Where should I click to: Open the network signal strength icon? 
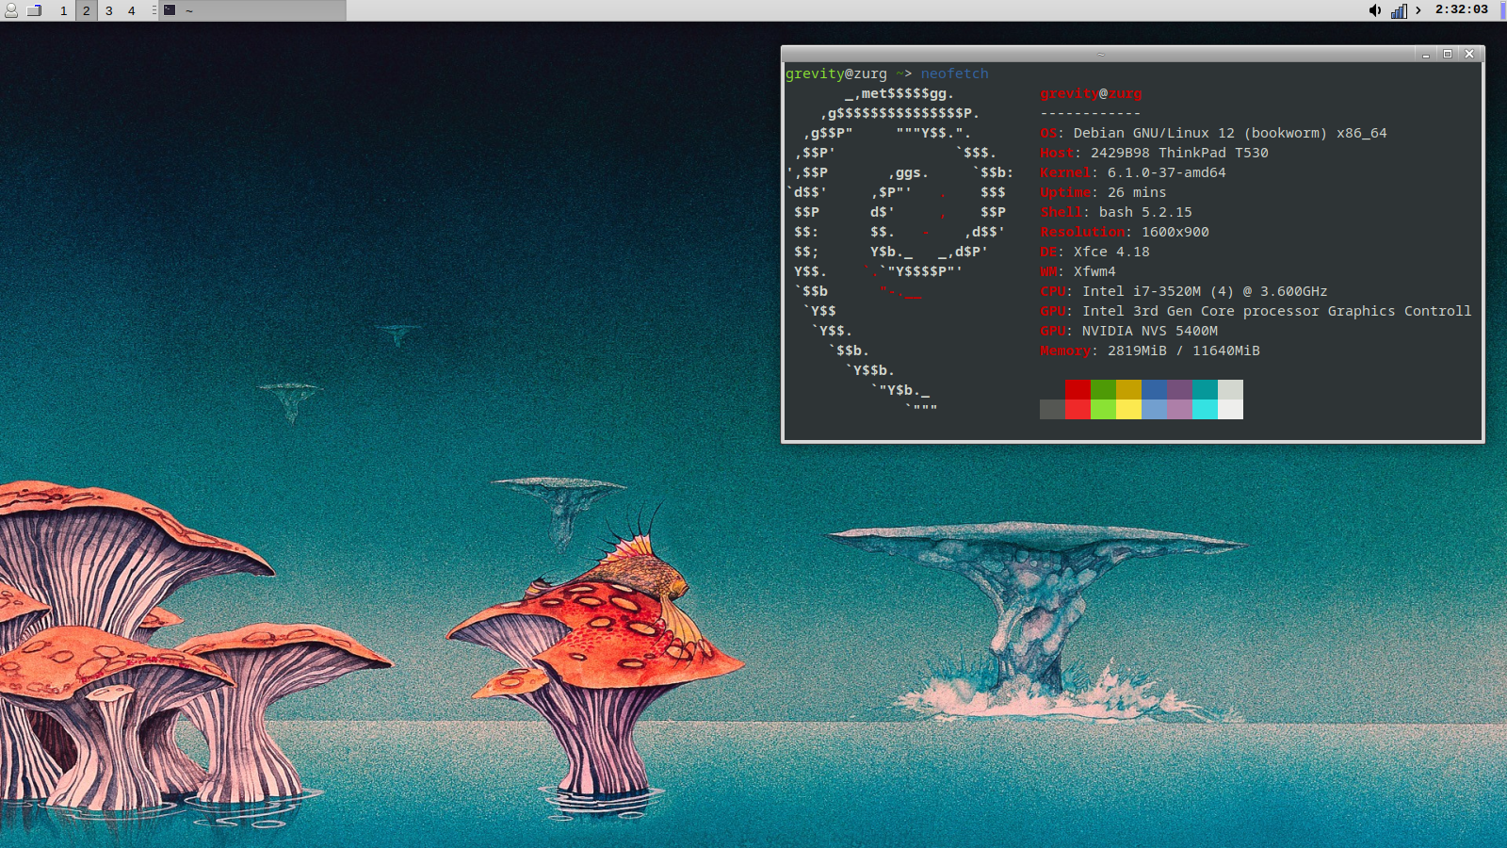1399,10
